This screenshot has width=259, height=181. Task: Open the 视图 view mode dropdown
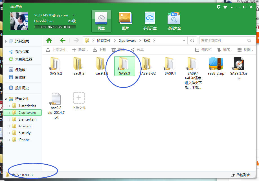pyautogui.click(x=245, y=50)
